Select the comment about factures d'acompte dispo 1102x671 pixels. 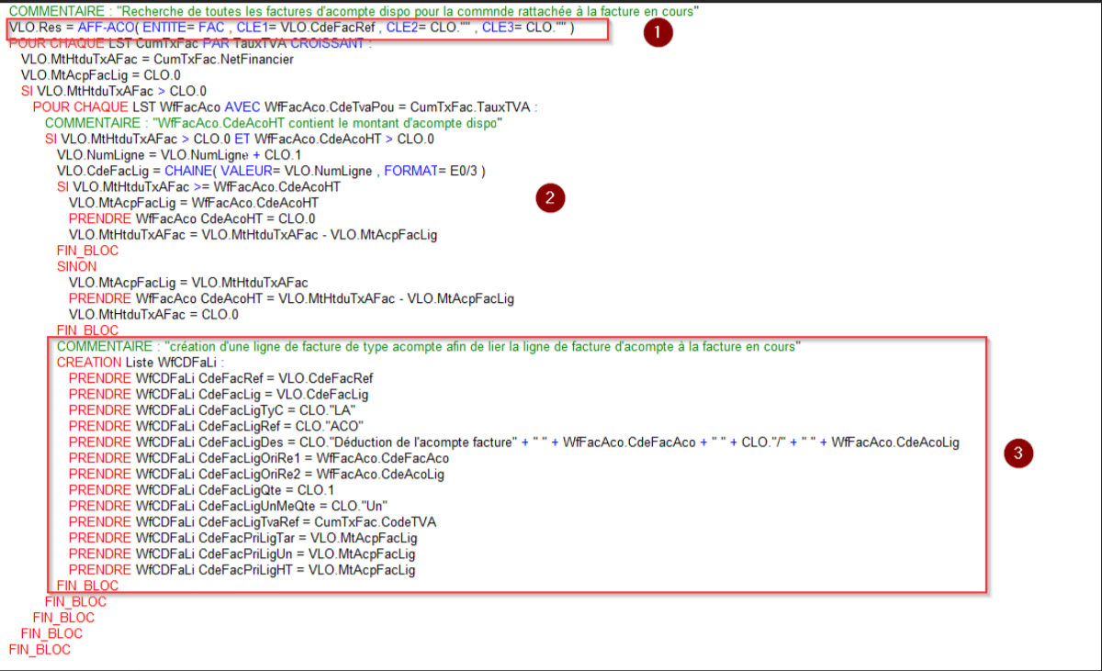pyautogui.click(x=349, y=10)
